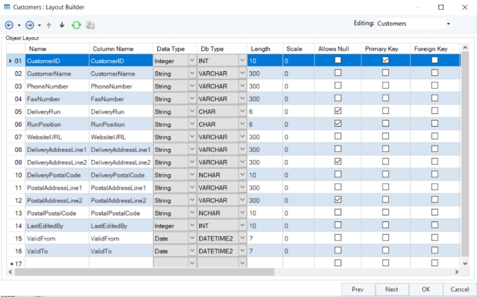Open the back button history dropdown arrow

click(x=19, y=25)
